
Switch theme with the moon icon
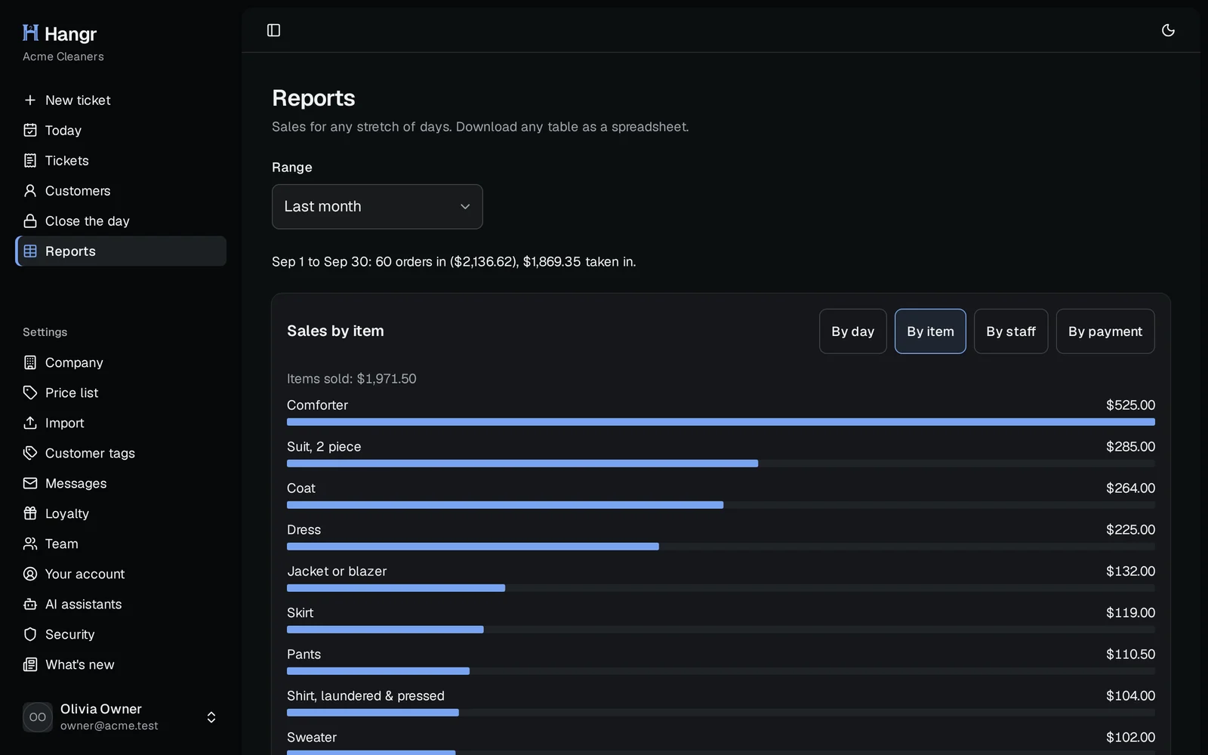click(1168, 30)
